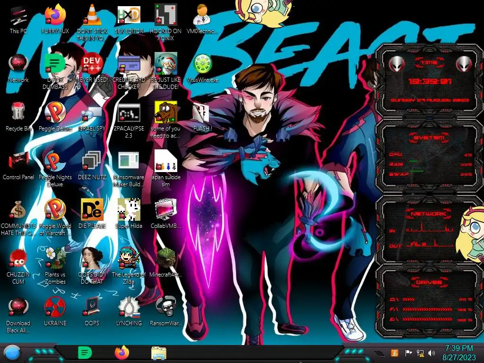This screenshot has width=484, height=363.
Task: Open the japan suicide sim file
Action: (165, 169)
